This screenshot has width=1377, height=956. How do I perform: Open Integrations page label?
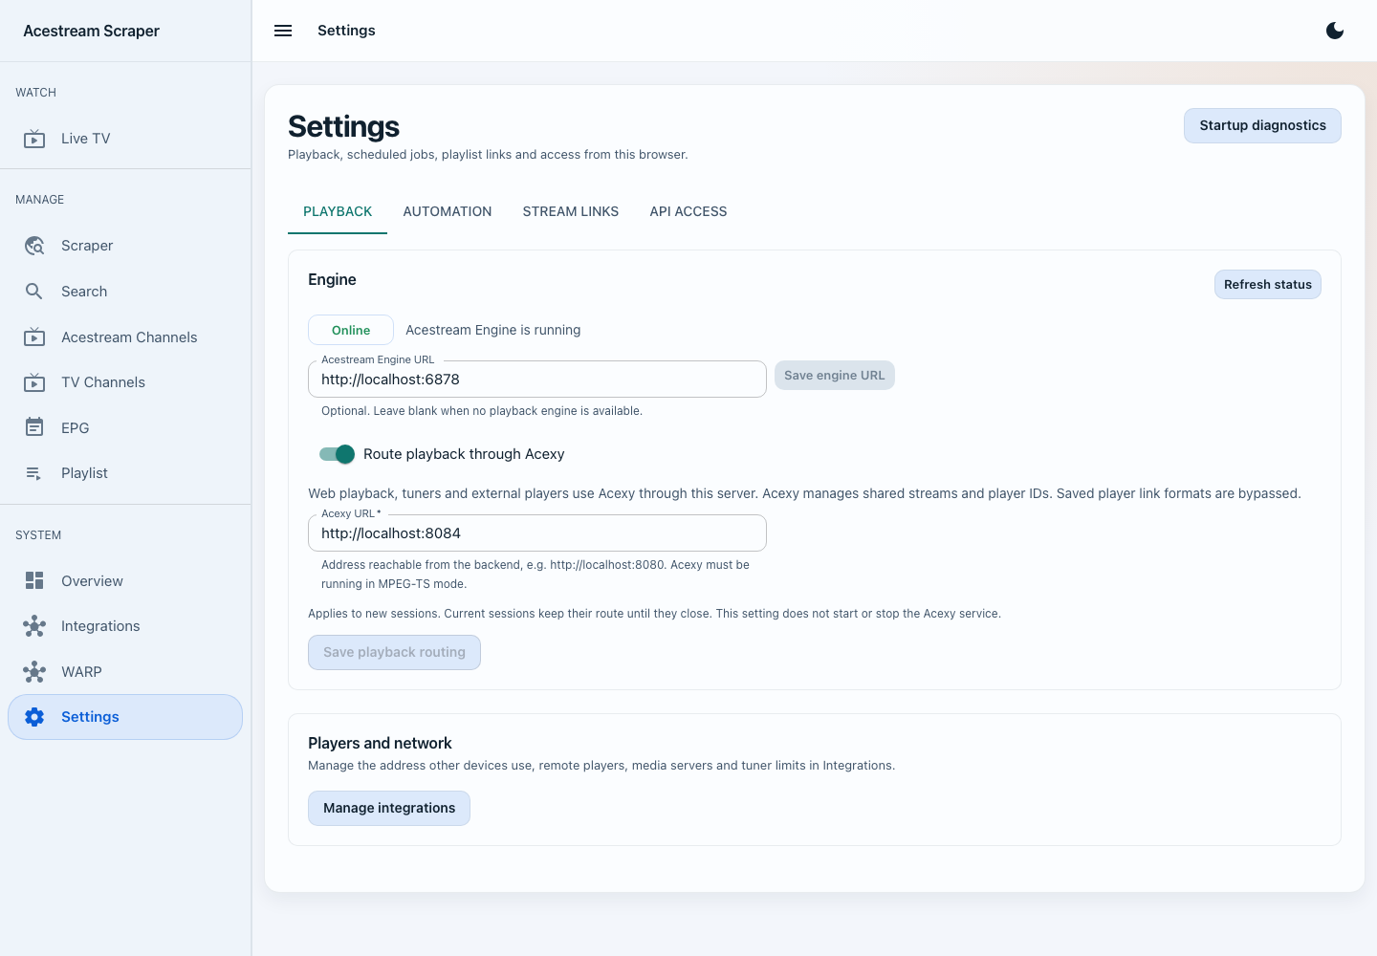[100, 626]
